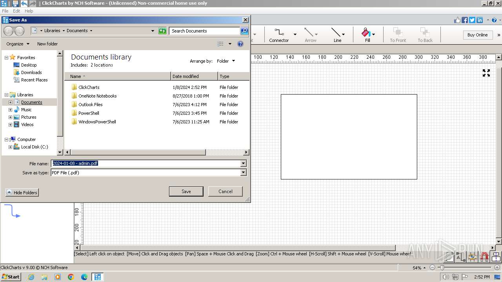Open the Fill color dropdown arrow
This screenshot has height=282, width=502.
point(373,34)
